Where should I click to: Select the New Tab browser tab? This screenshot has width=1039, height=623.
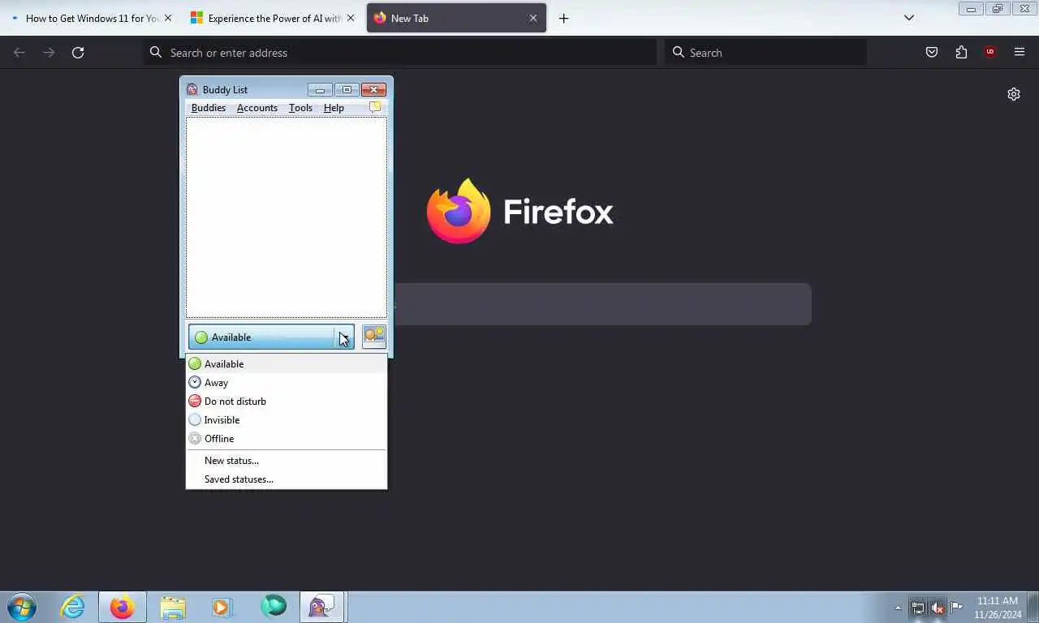pos(456,18)
